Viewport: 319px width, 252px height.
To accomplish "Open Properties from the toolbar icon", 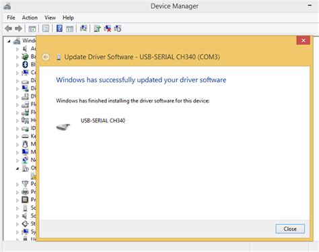I will pos(46,28).
